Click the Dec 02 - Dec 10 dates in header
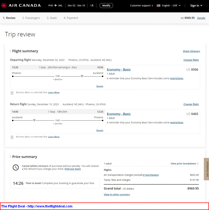The width and height of the screenshot is (209, 210). click(76, 6)
